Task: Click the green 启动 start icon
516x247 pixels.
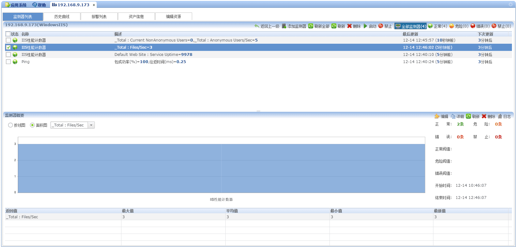Action: pos(365,26)
